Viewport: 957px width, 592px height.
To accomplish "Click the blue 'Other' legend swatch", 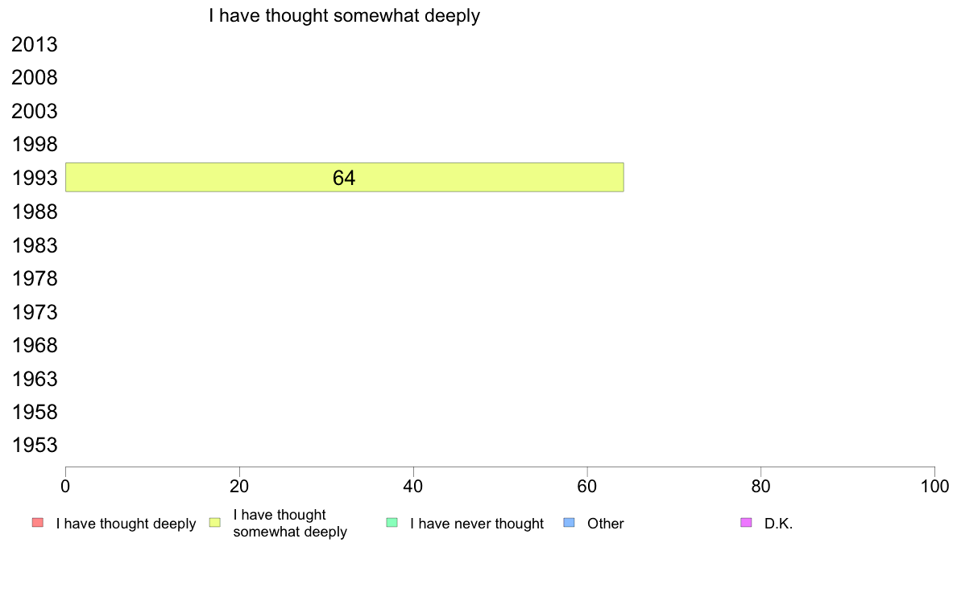I will coord(569,523).
